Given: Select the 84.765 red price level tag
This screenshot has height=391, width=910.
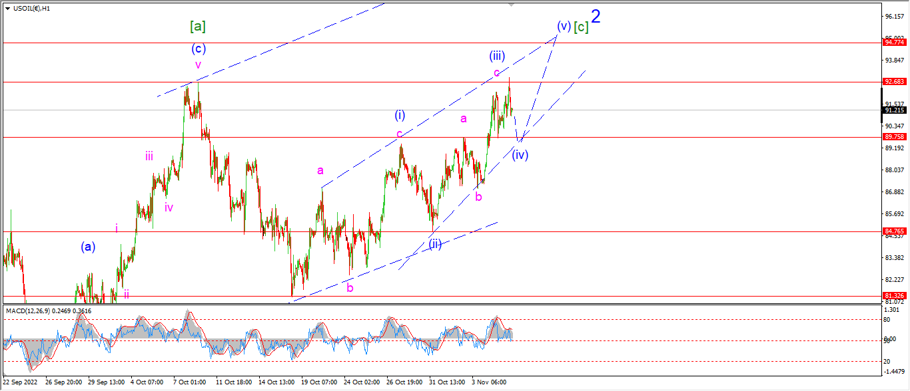Looking at the screenshot, I should tap(894, 231).
